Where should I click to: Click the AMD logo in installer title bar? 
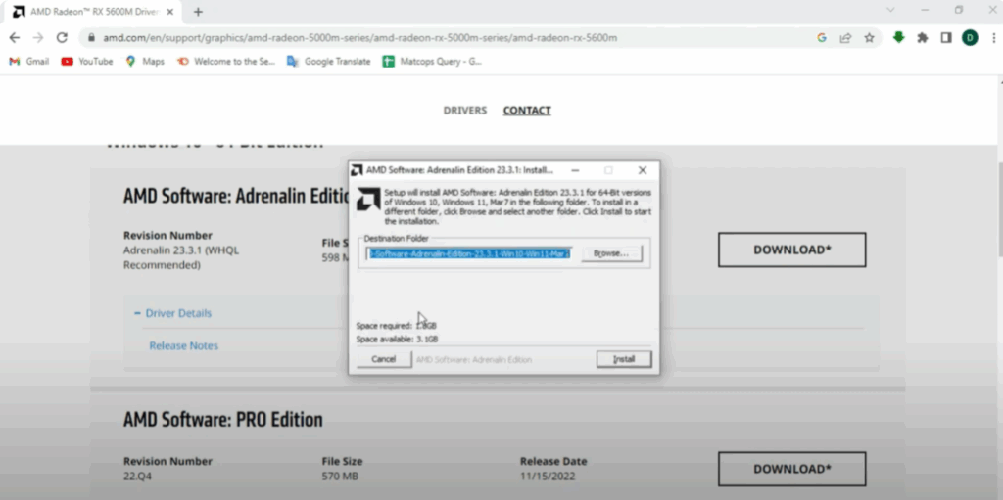357,170
